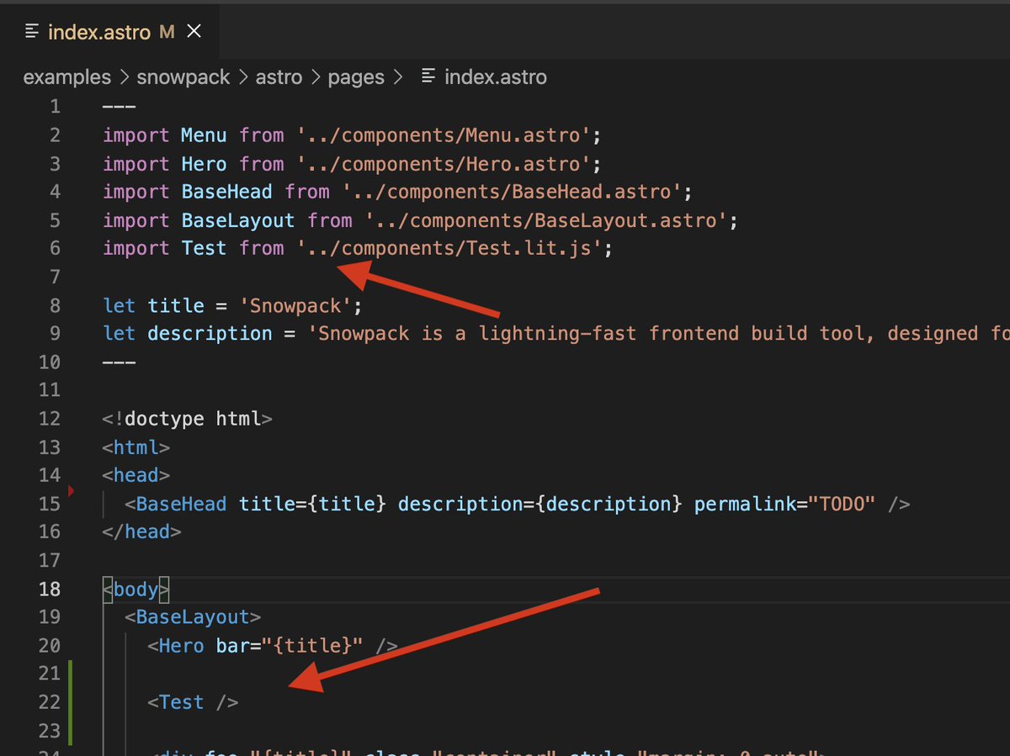Click the file icon in the index.astro tab

point(31,29)
